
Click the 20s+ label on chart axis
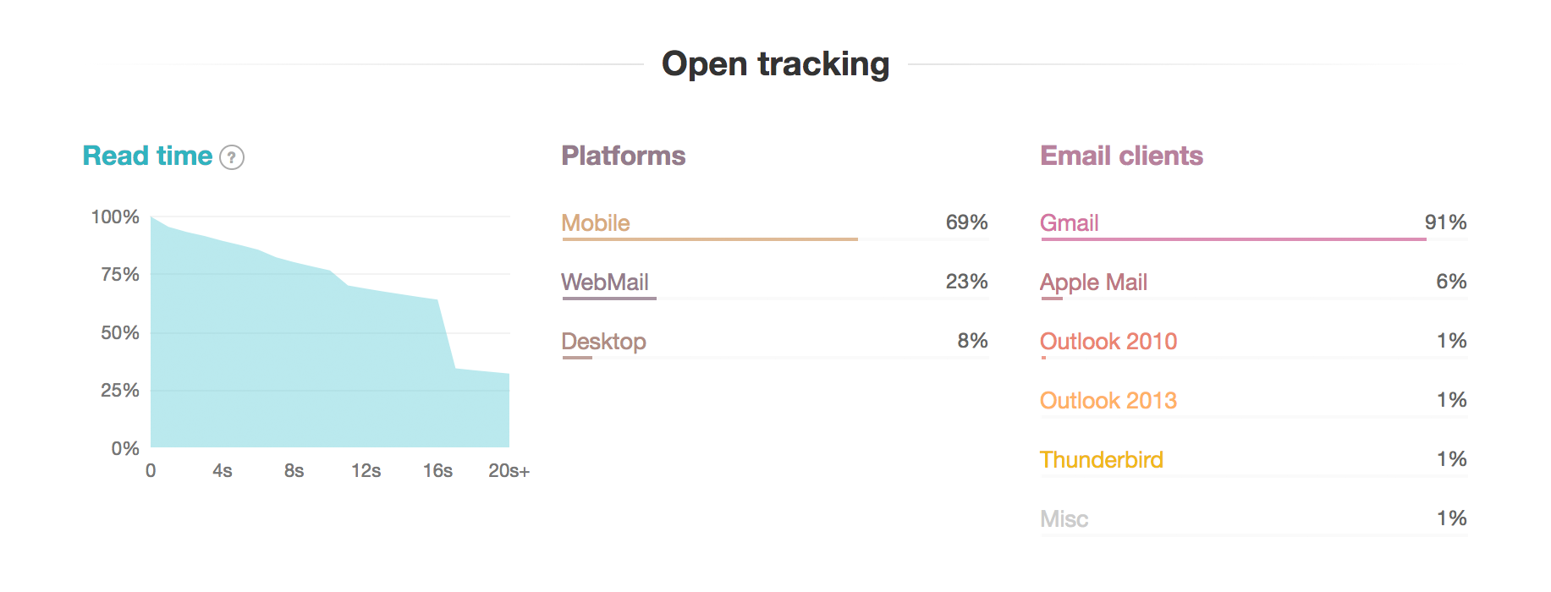(x=509, y=471)
